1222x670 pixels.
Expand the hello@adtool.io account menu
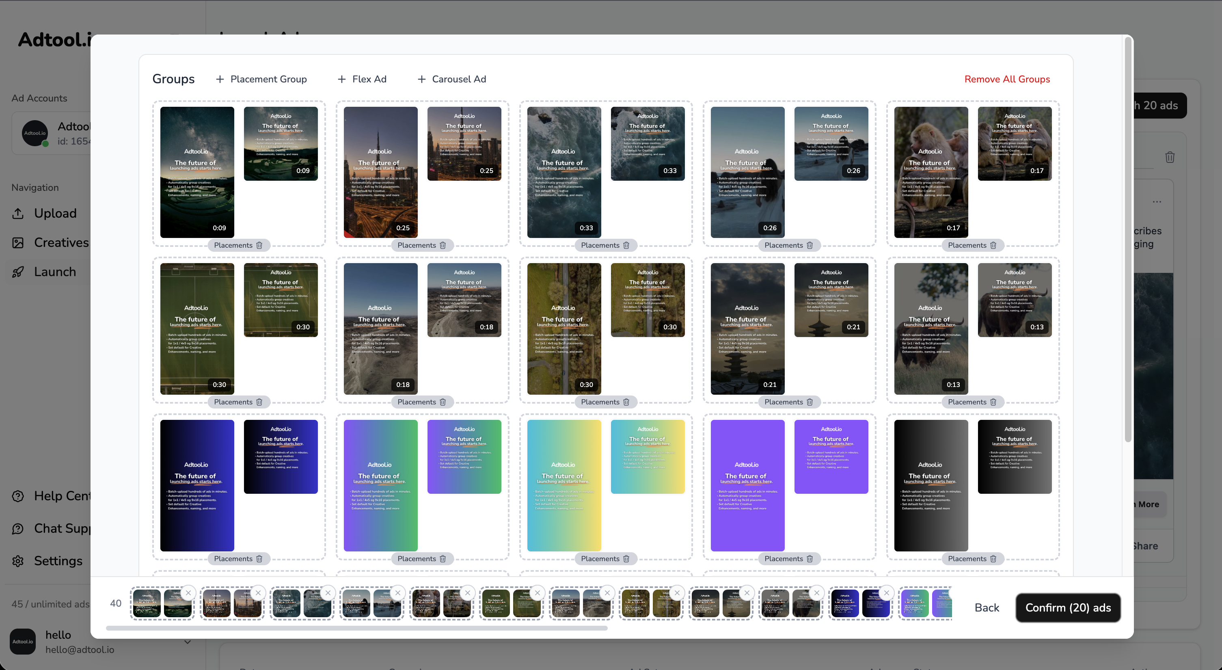click(x=188, y=642)
